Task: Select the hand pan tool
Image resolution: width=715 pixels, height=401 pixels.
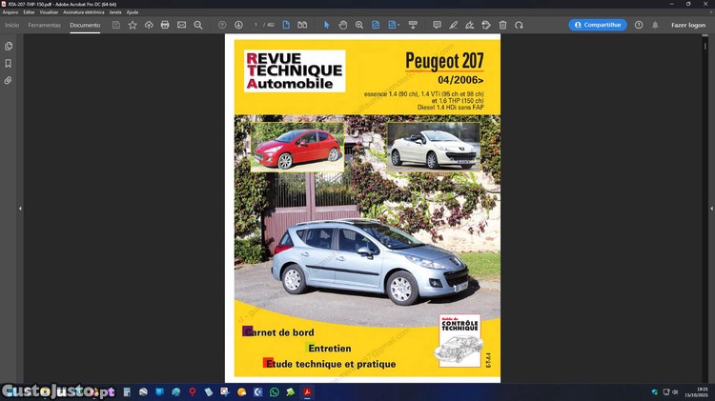Action: click(343, 25)
